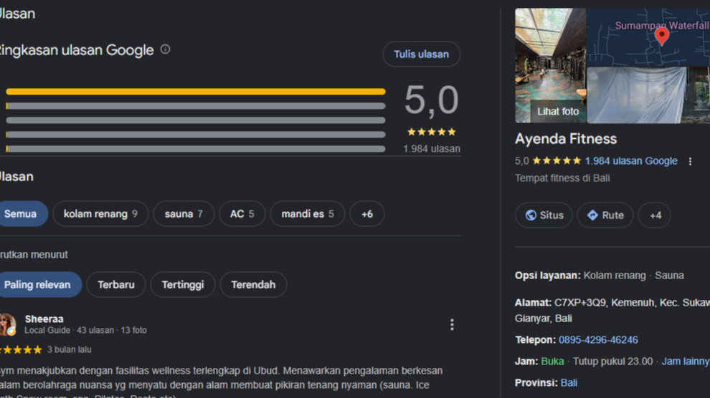Filter reviews by sauna
The height and width of the screenshot is (398, 710).
pyautogui.click(x=184, y=214)
